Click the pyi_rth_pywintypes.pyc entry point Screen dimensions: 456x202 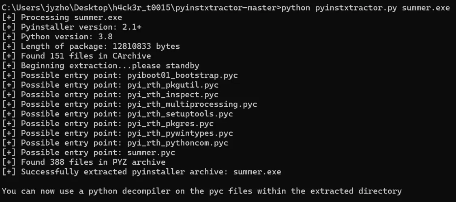click(180, 133)
